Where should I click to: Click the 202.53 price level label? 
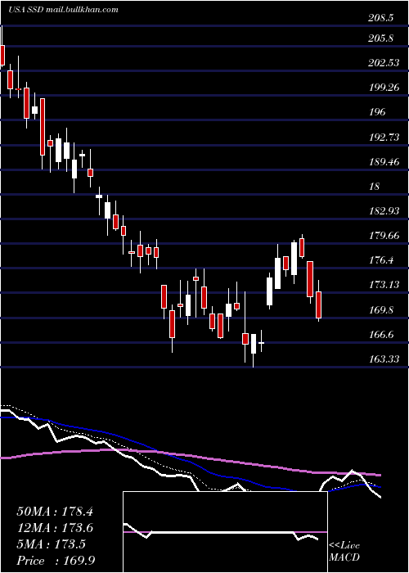[384, 62]
